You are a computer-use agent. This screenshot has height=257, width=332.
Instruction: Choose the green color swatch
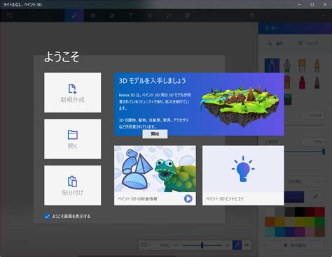[319, 221]
